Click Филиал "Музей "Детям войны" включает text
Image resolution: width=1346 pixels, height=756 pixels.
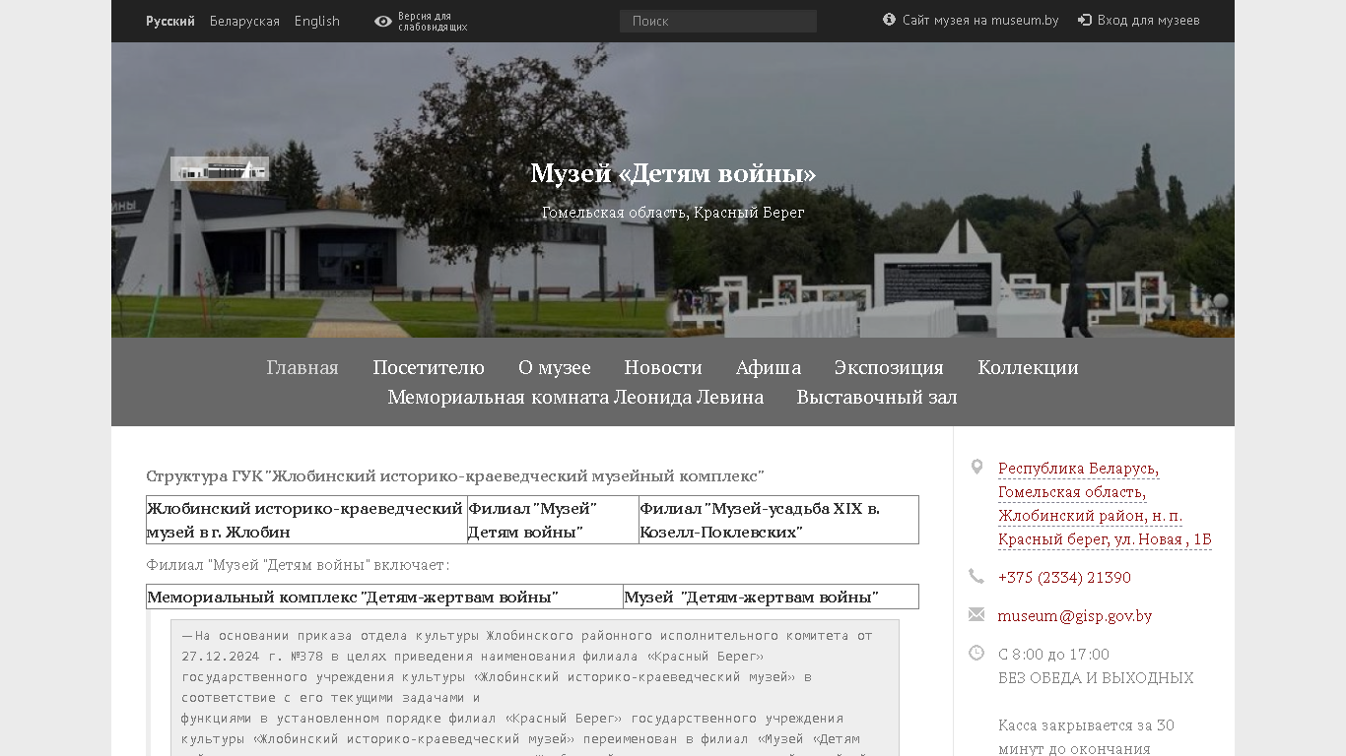point(298,565)
